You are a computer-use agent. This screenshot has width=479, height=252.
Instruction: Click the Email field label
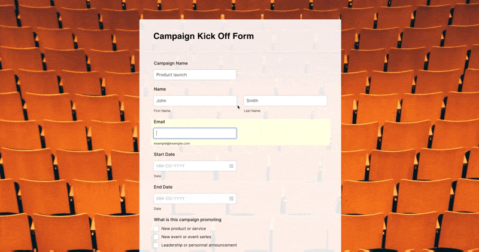click(159, 122)
